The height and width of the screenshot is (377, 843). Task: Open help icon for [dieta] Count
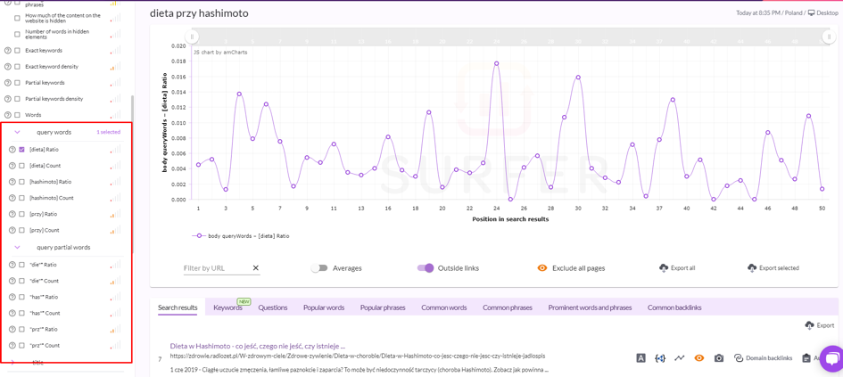(12, 166)
